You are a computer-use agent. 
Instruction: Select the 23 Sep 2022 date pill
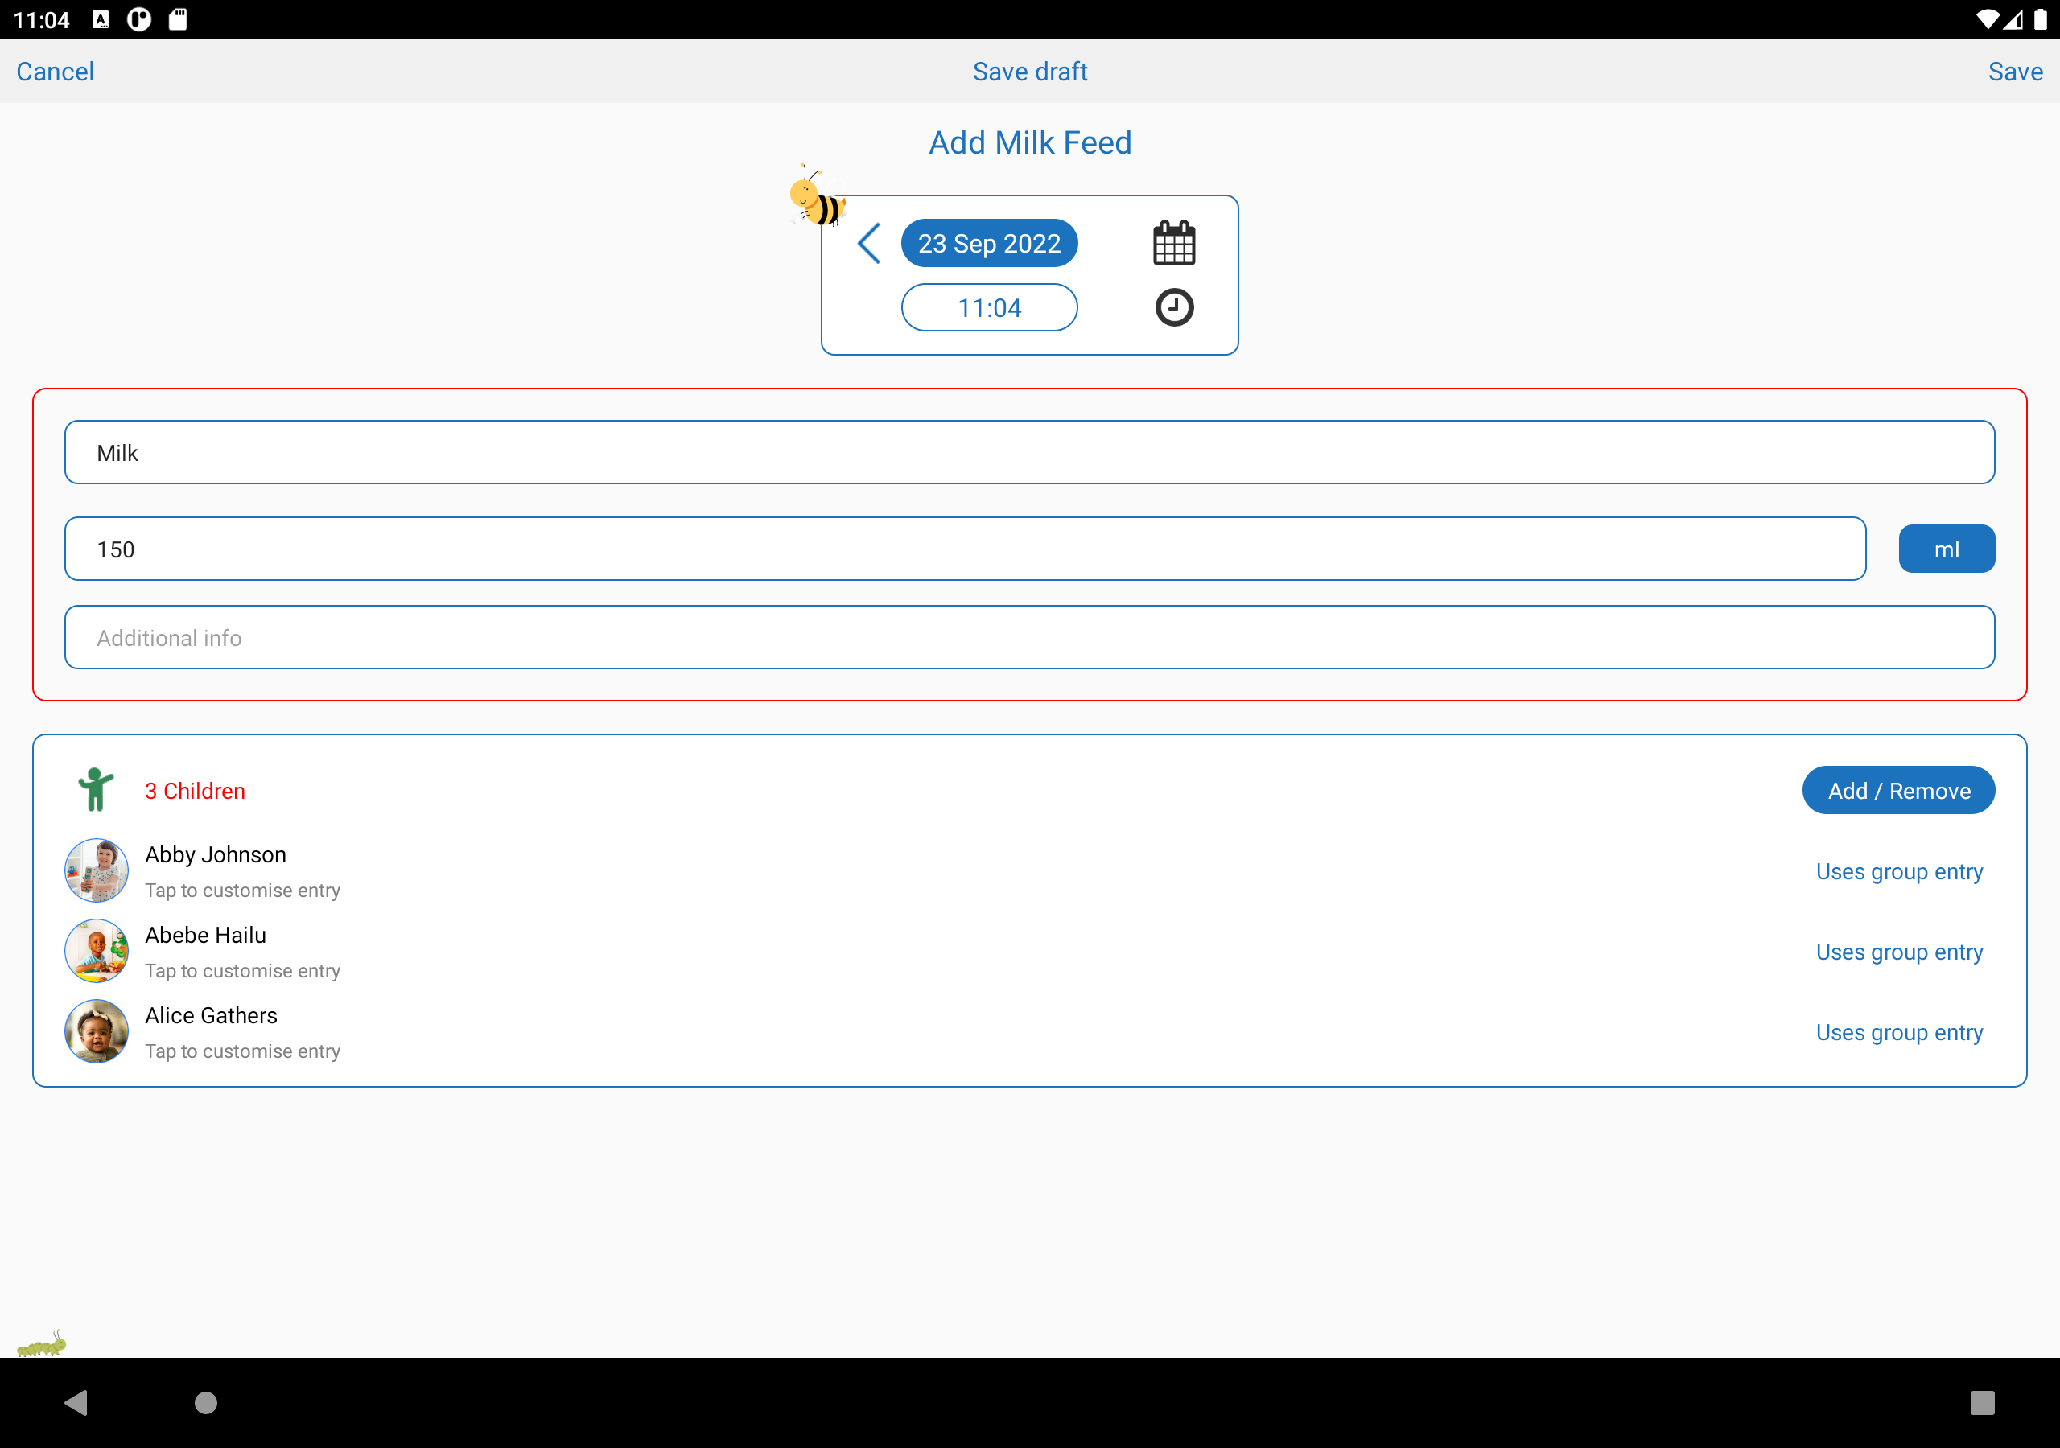[x=989, y=243]
